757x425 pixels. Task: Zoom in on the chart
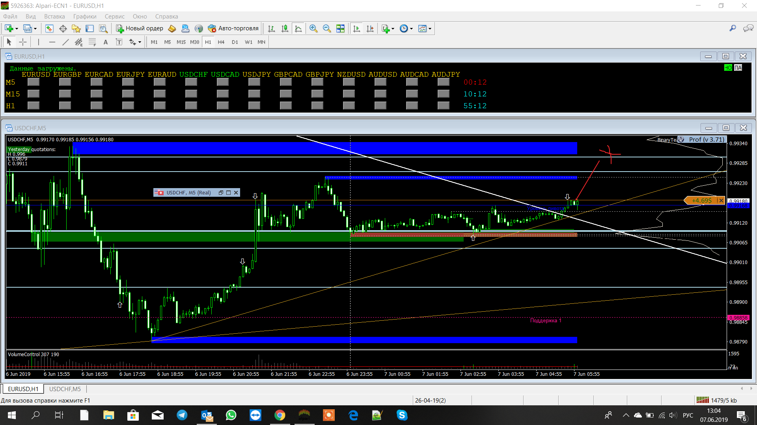[x=313, y=28]
